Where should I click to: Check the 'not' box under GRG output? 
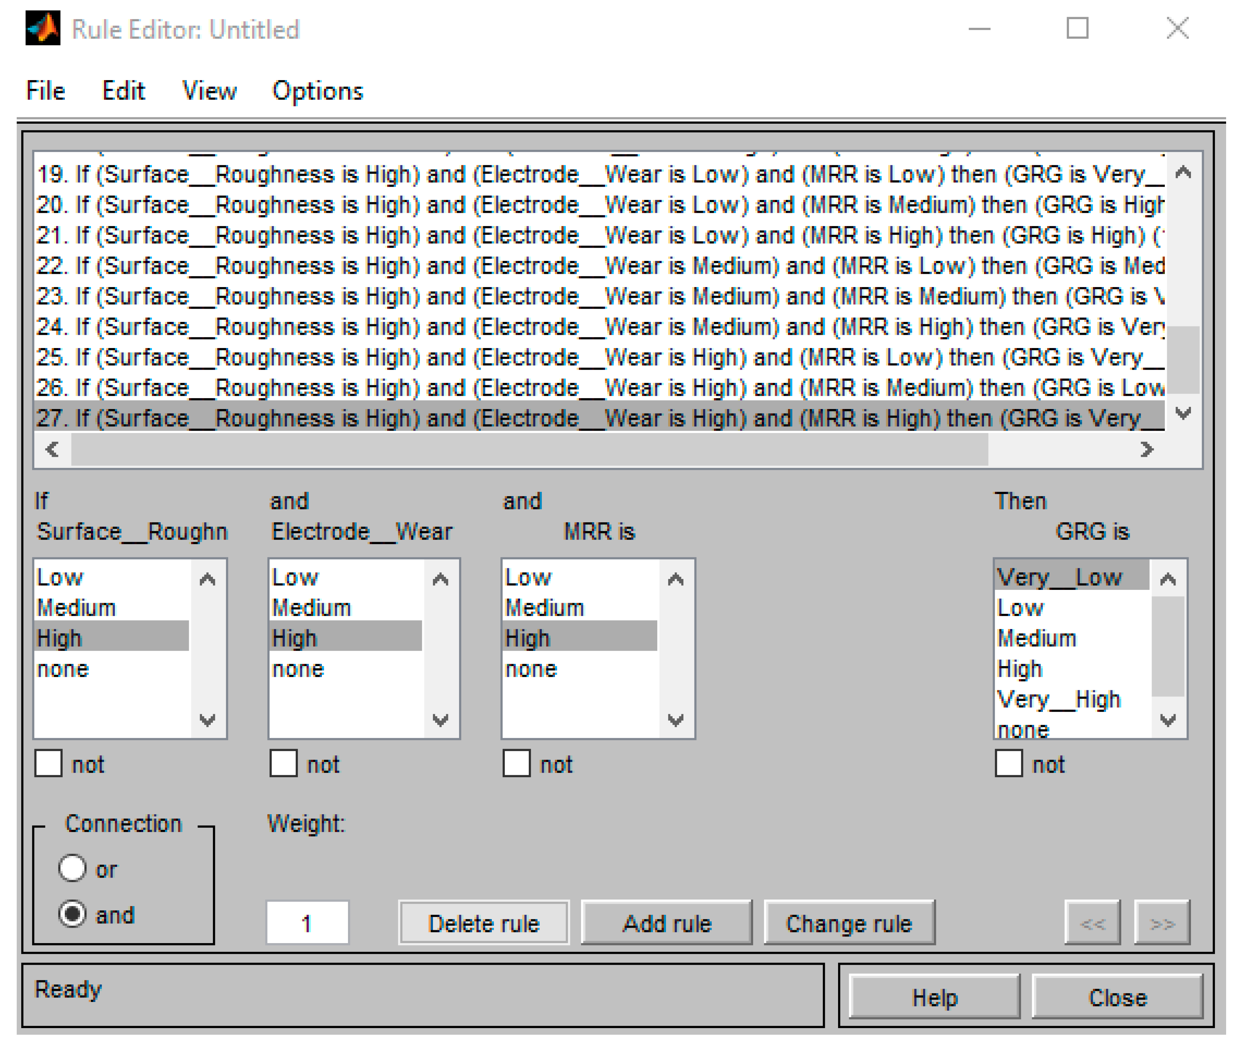(1008, 764)
